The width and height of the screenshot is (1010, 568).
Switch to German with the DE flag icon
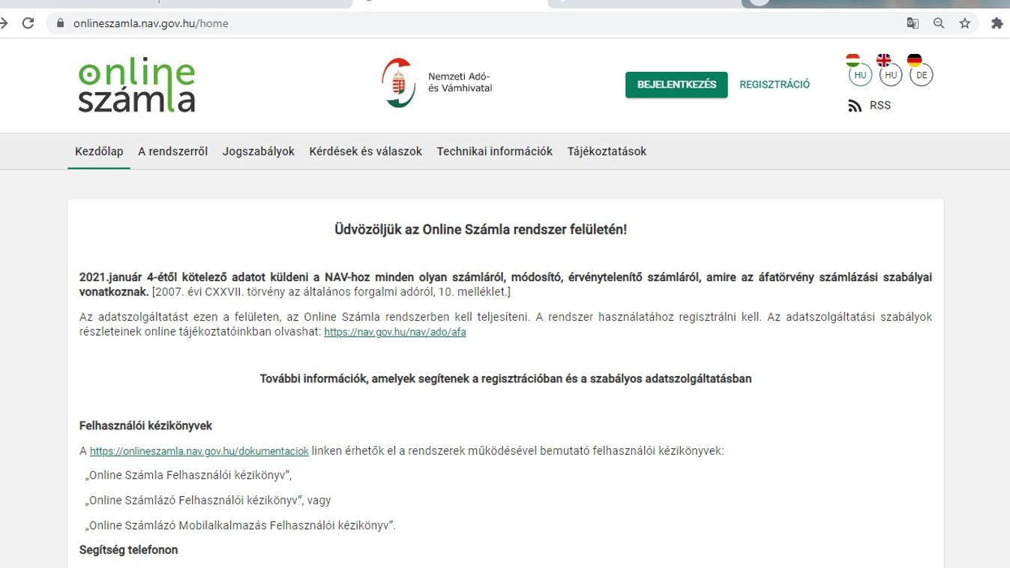coord(921,70)
